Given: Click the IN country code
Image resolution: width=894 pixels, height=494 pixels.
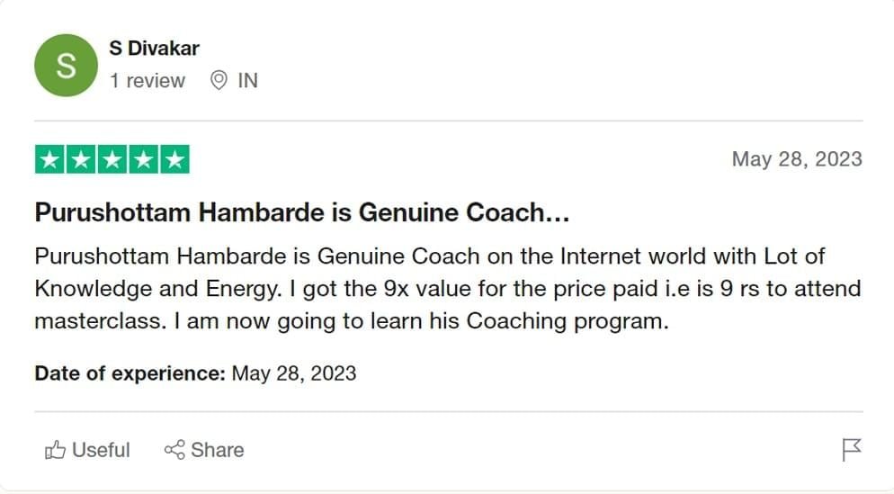Looking at the screenshot, I should click(247, 81).
